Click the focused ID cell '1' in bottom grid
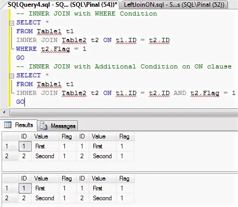Image resolution: width=238 pixels, height=207 pixels. (25, 188)
